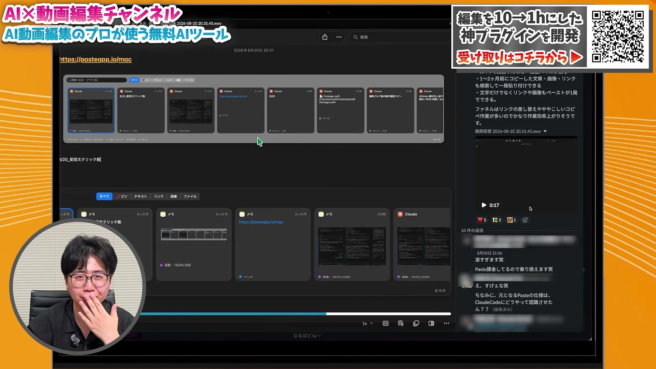The height and width of the screenshot is (369, 656).
Task: Click the 8月20日 21:06 reply timestamp
Action: click(490, 253)
